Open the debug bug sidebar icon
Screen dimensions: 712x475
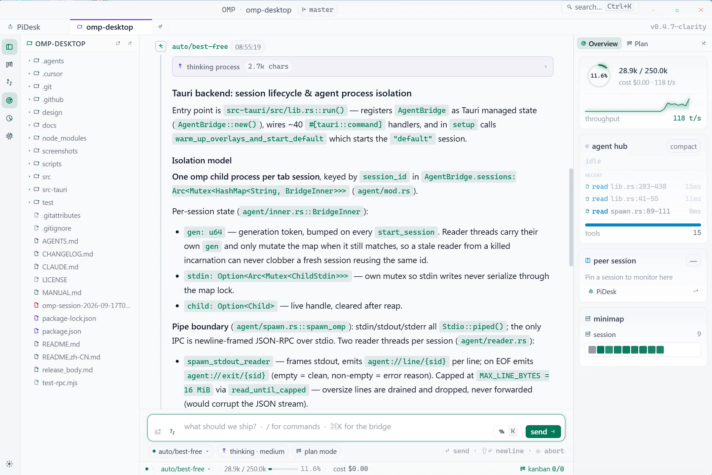(x=10, y=136)
